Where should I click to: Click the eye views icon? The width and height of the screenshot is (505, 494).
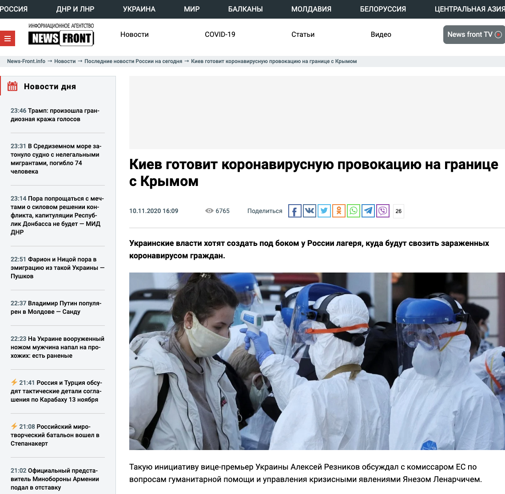point(209,211)
